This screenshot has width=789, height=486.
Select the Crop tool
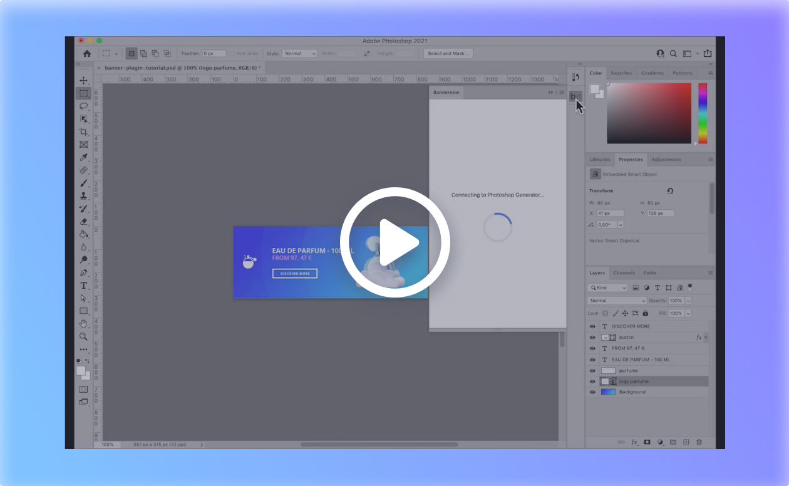[x=83, y=132]
